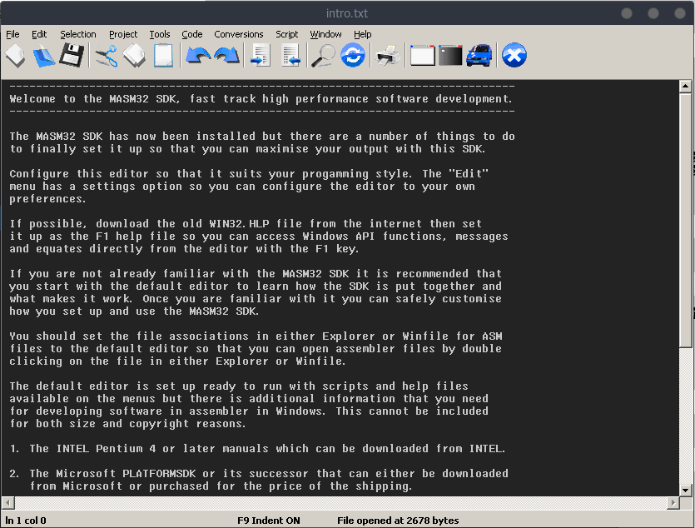The height and width of the screenshot is (528, 695).
Task: Click the 'ln 1 col 0' status entry
Action: 26,521
